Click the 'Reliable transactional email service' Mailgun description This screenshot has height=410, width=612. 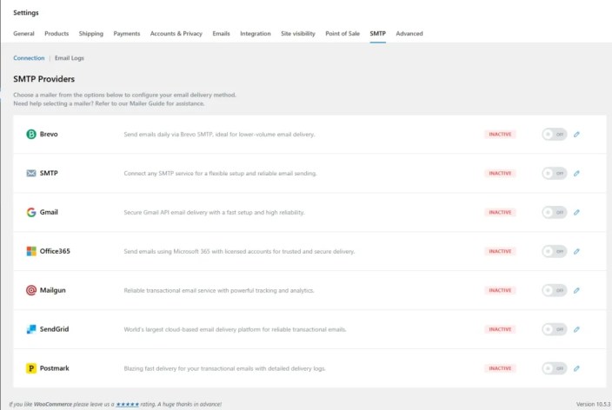219,290
